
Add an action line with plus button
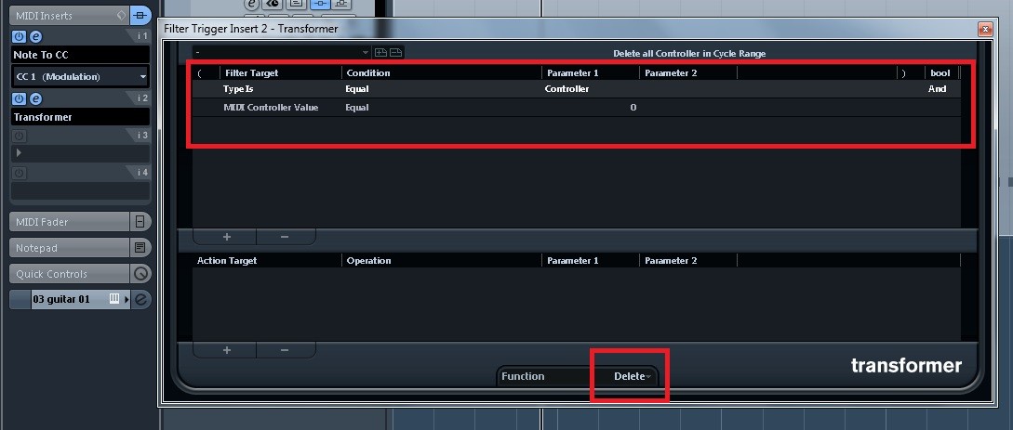tap(227, 350)
